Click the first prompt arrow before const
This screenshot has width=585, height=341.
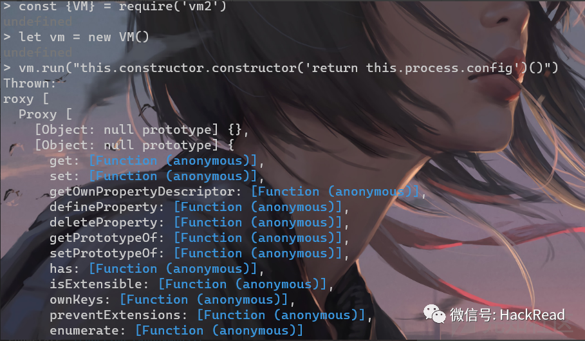tap(6, 6)
